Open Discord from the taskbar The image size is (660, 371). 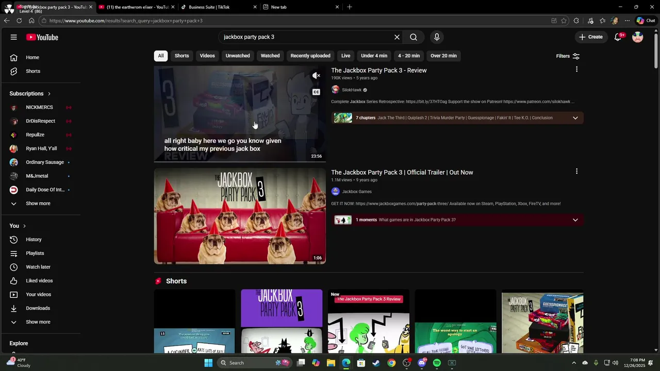pyautogui.click(x=422, y=363)
